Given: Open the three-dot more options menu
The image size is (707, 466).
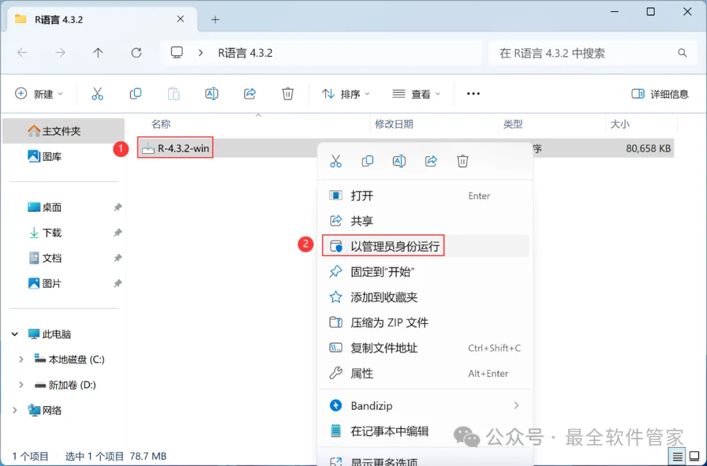Looking at the screenshot, I should coord(473,94).
